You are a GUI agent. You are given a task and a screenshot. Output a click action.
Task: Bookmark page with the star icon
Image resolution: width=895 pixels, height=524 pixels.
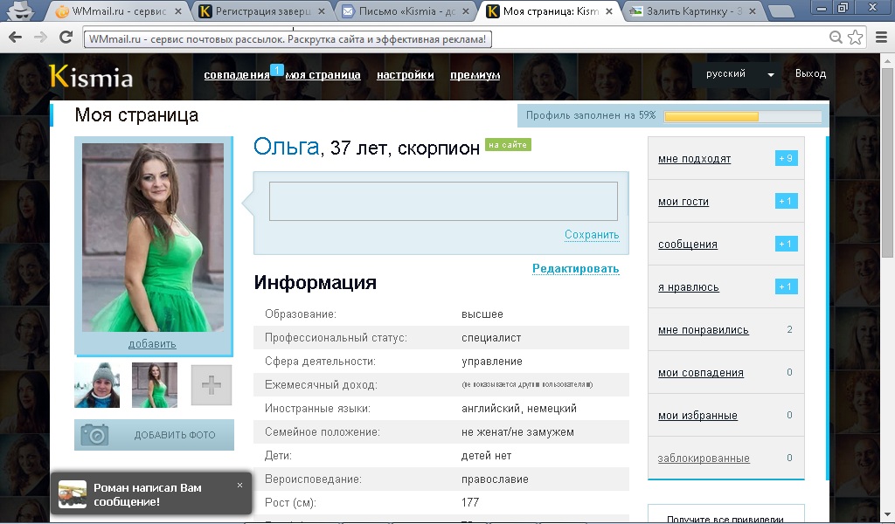tap(855, 38)
